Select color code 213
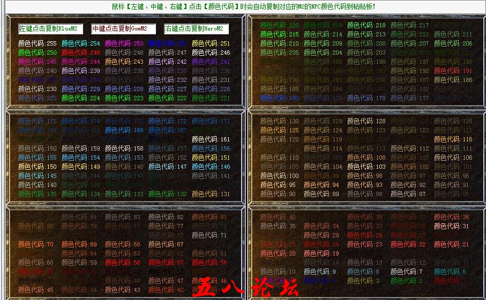The width and height of the screenshot is (486, 300). pos(367,34)
